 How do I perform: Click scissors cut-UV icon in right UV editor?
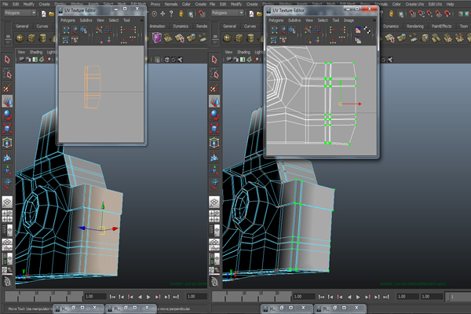[308, 30]
